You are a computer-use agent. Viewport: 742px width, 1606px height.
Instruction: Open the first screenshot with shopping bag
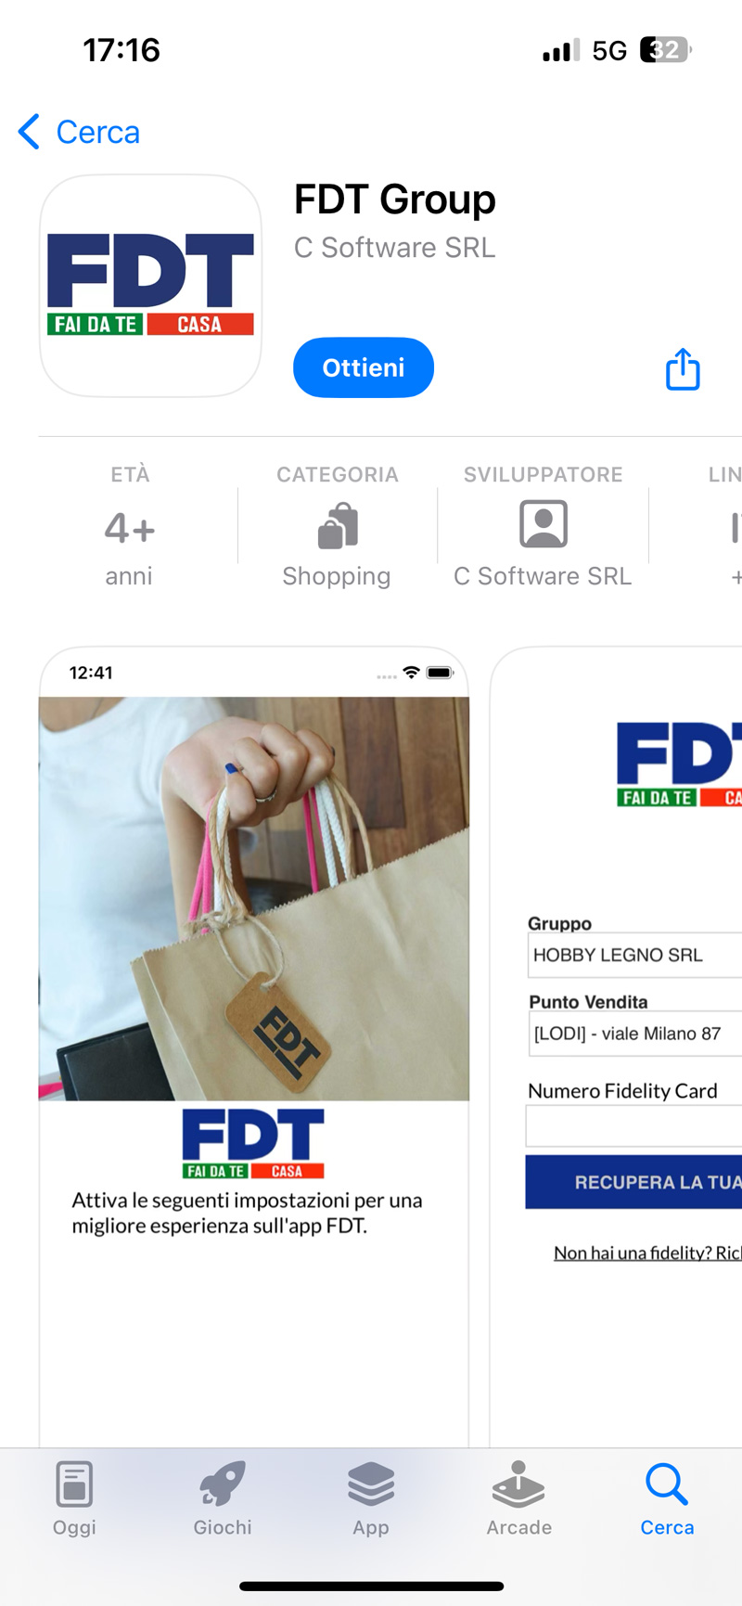254,1047
